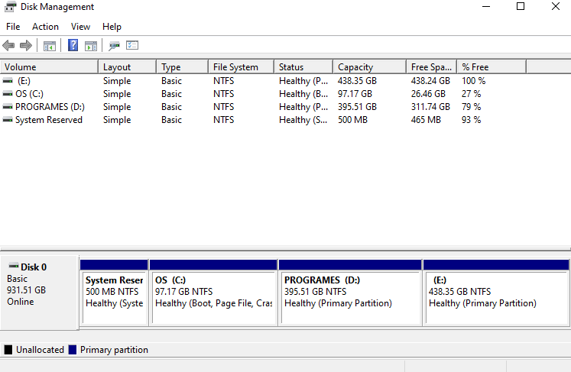This screenshot has width=571, height=372.
Task: Click the Connect/Rescan disks toolbar icon
Action: pos(114,46)
